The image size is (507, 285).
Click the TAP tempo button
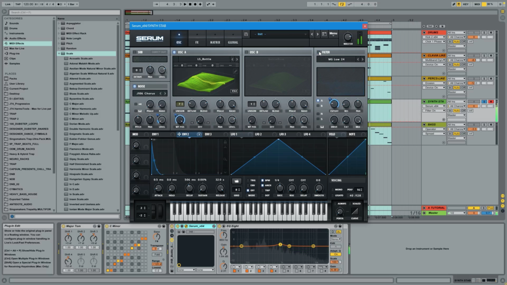17,4
